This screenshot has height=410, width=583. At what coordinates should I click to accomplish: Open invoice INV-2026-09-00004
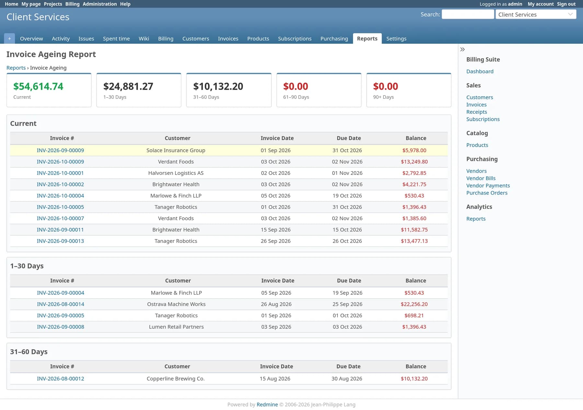point(61,293)
